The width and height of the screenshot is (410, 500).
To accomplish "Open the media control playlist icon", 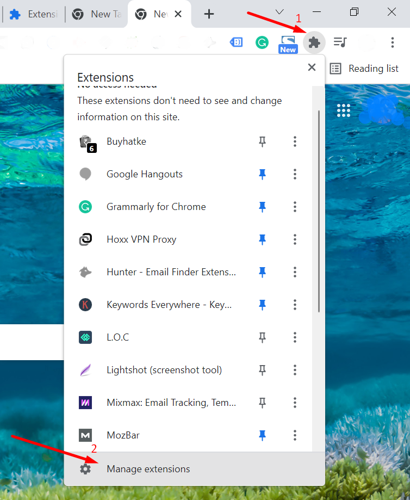I will 340,42.
